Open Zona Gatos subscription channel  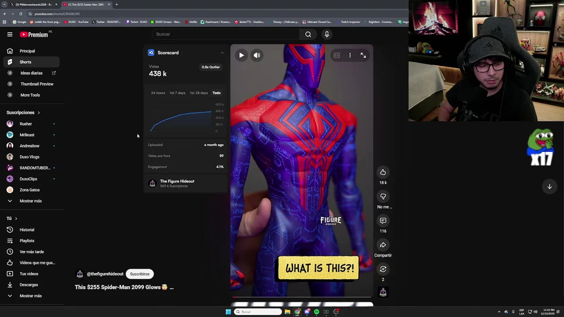(x=31, y=190)
